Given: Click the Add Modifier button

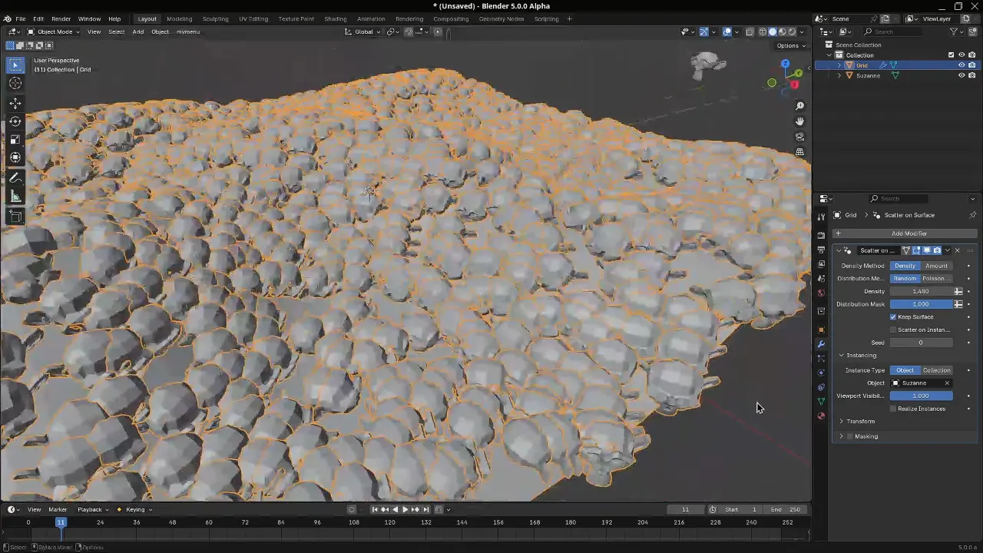Looking at the screenshot, I should [905, 233].
